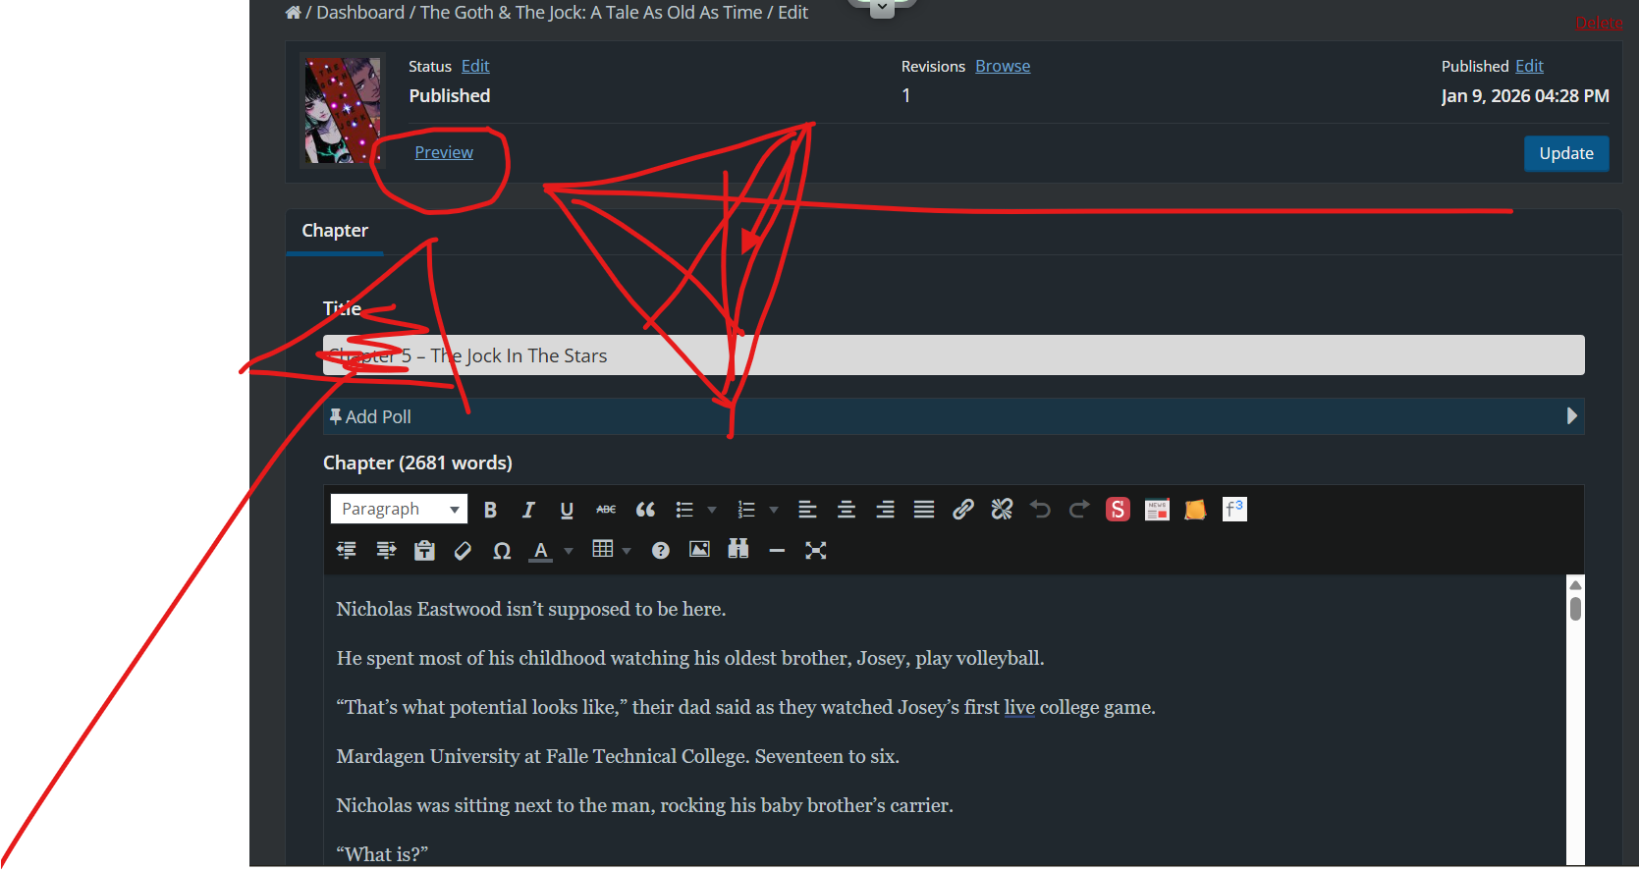This screenshot has height=871, width=1639.
Task: Click the story cover thumbnail
Action: click(x=342, y=110)
